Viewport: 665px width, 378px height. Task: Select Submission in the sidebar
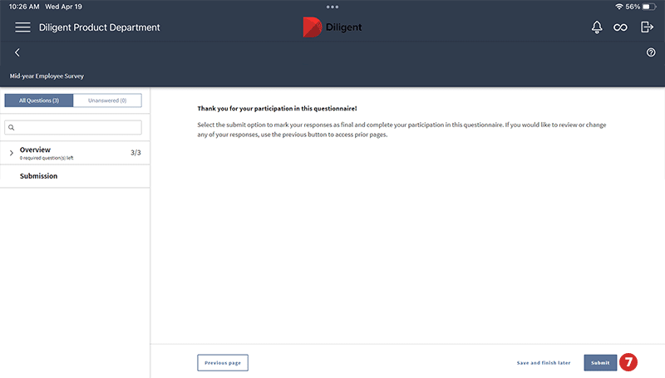[38, 176]
